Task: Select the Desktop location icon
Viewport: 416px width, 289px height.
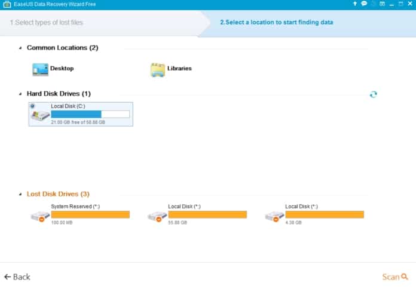Action: click(x=40, y=69)
